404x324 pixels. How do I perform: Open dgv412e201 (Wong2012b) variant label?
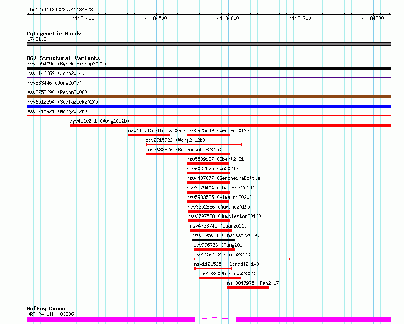tap(99, 121)
